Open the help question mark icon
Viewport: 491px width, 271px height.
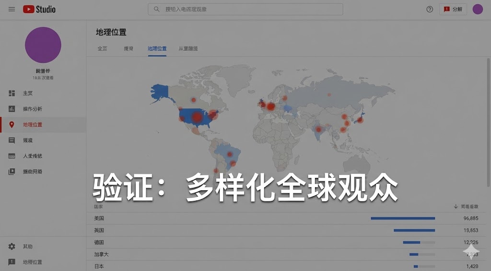pyautogui.click(x=430, y=9)
